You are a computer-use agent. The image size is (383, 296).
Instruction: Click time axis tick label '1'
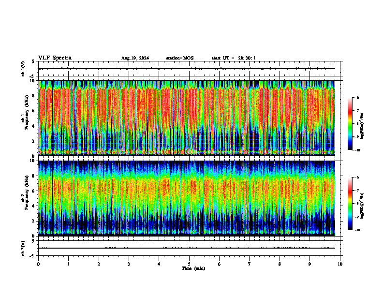(x=69, y=264)
